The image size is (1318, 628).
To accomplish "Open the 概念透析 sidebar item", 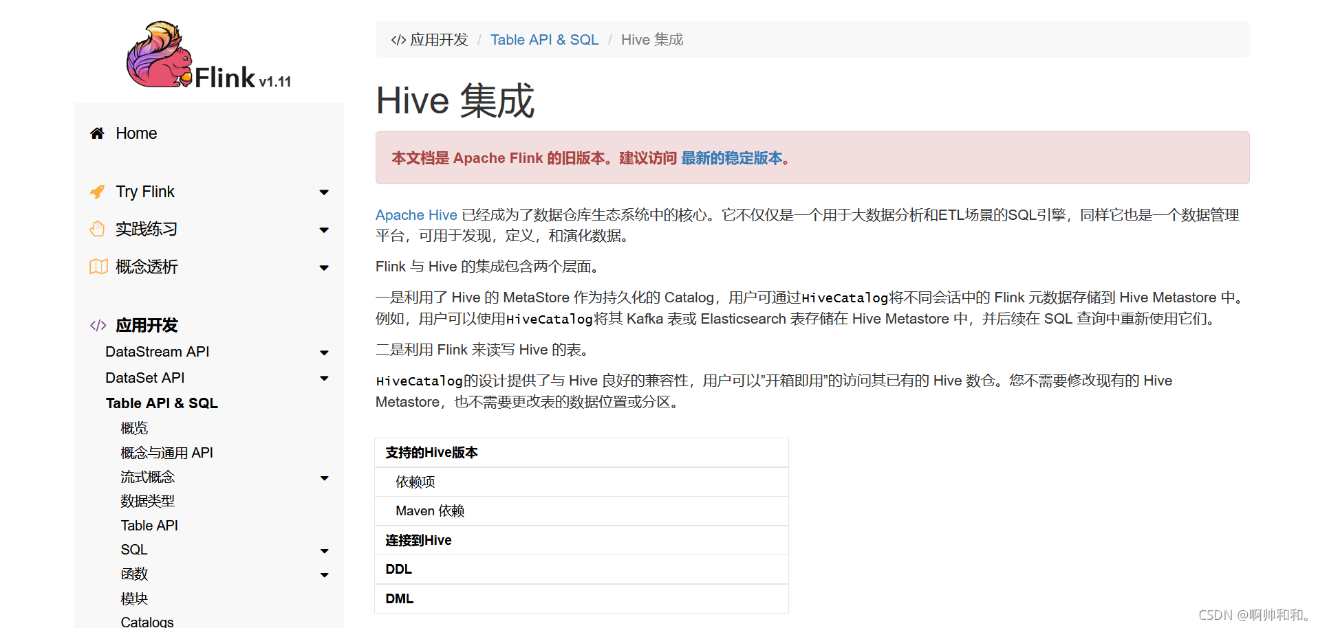I will [147, 267].
